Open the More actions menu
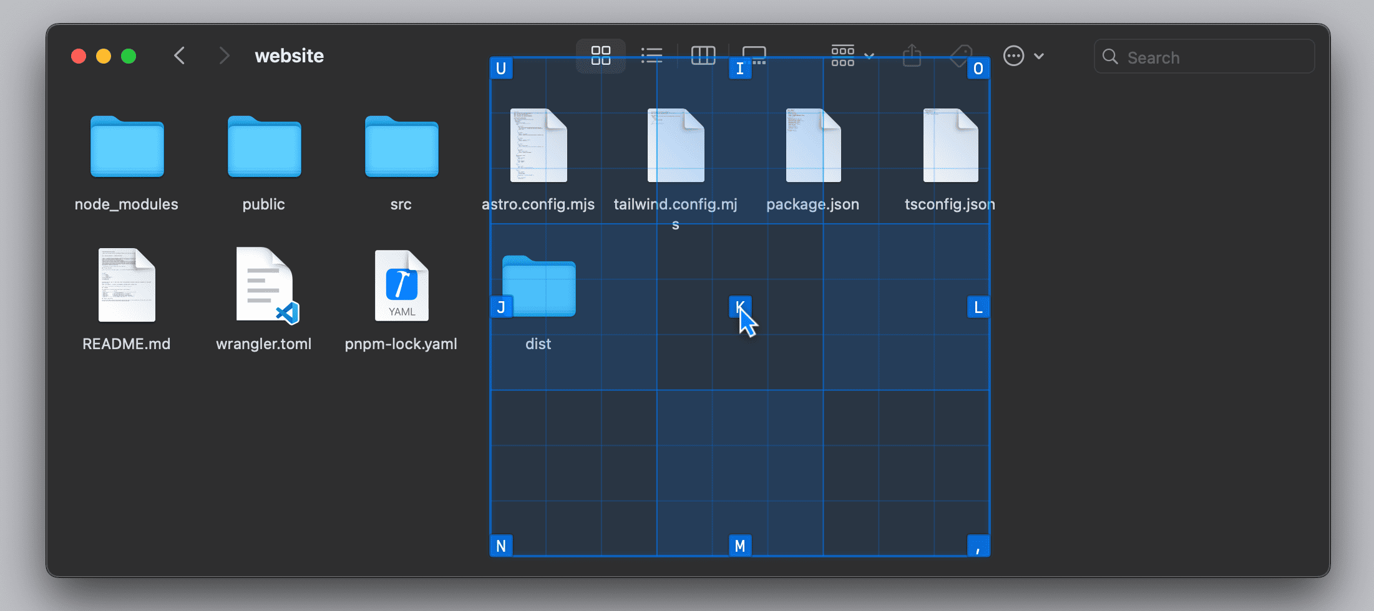Image resolution: width=1374 pixels, height=611 pixels. [1013, 55]
